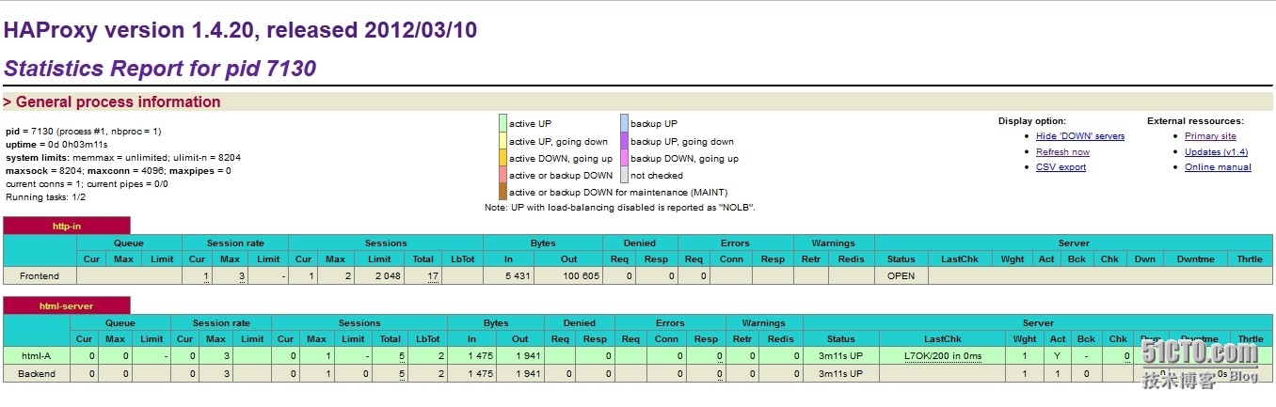Click the active DOWN, going up swatch

tap(502, 158)
